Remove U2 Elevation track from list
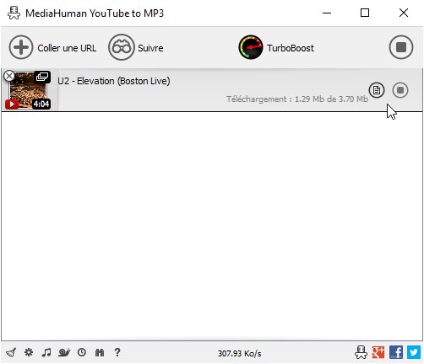The height and width of the screenshot is (364, 424). pyautogui.click(x=9, y=76)
